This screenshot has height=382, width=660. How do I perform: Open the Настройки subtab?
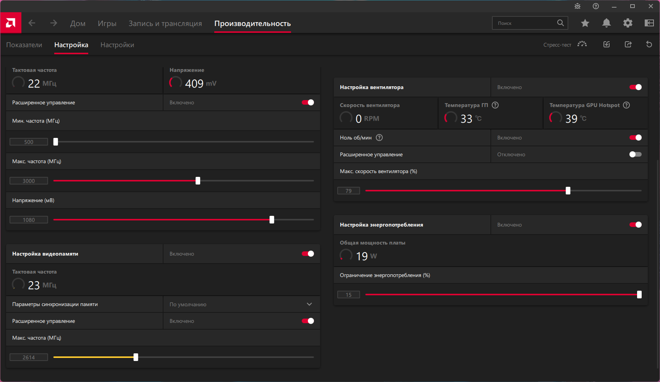pyautogui.click(x=117, y=45)
